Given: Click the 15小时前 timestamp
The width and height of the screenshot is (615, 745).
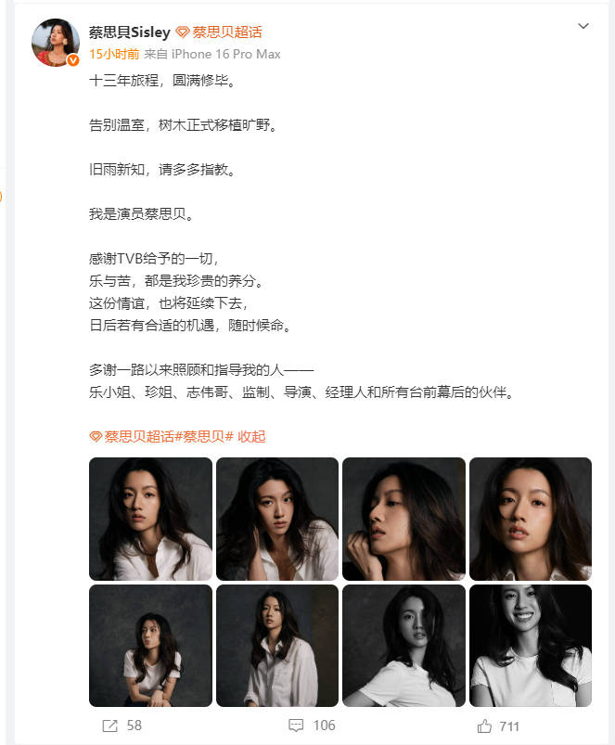Looking at the screenshot, I should point(114,54).
